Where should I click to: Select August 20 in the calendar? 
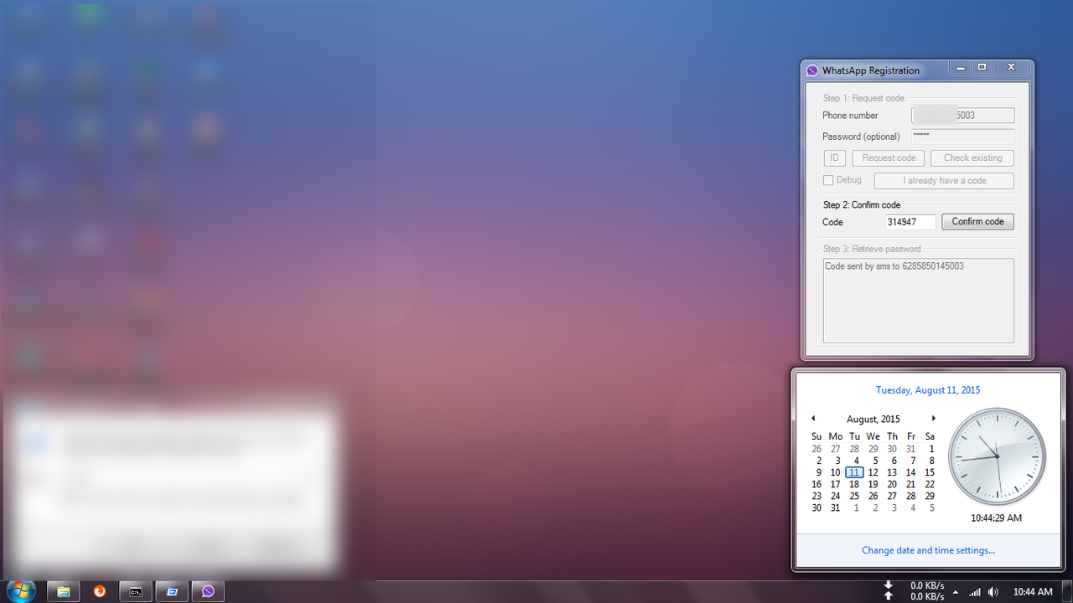[x=892, y=484]
